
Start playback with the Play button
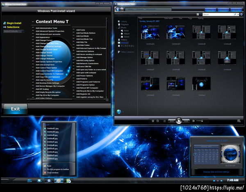pos(179,121)
